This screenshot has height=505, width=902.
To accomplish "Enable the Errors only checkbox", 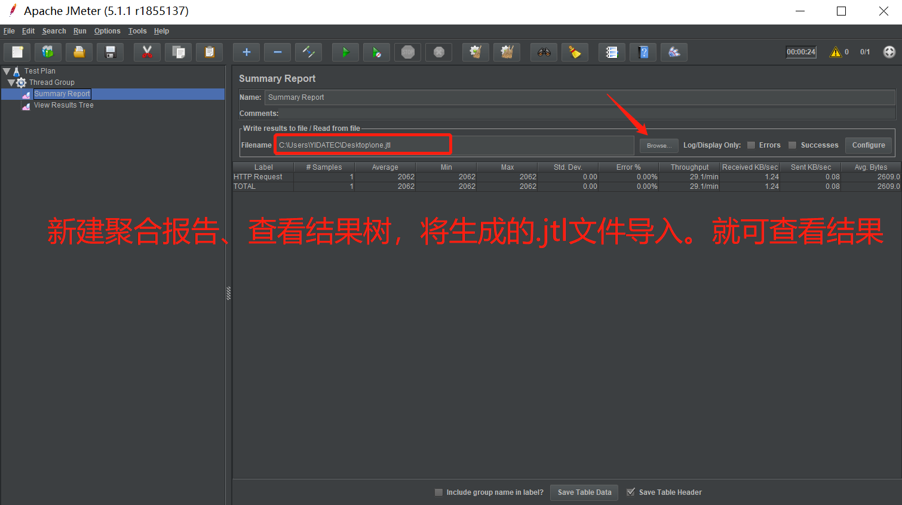I will [x=751, y=145].
